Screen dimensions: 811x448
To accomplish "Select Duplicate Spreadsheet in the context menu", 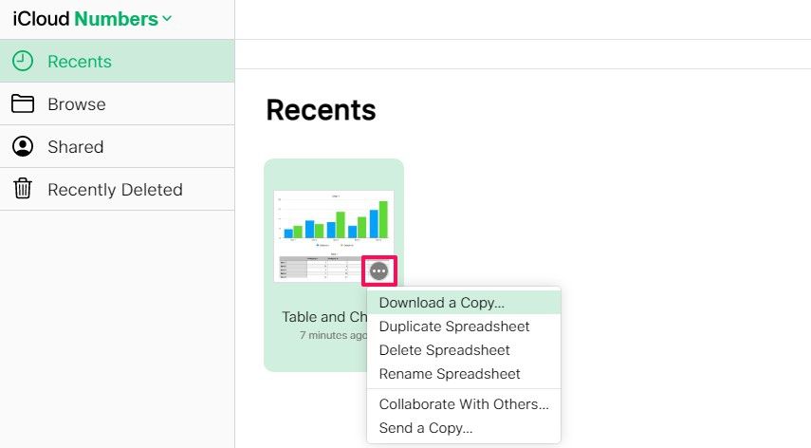I will (x=454, y=327).
